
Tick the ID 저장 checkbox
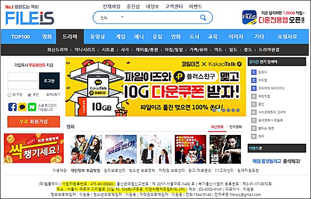pyautogui.click(x=9, y=95)
